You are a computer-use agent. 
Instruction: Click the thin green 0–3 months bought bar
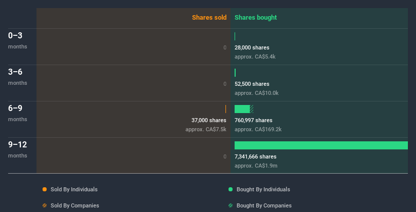coord(235,36)
